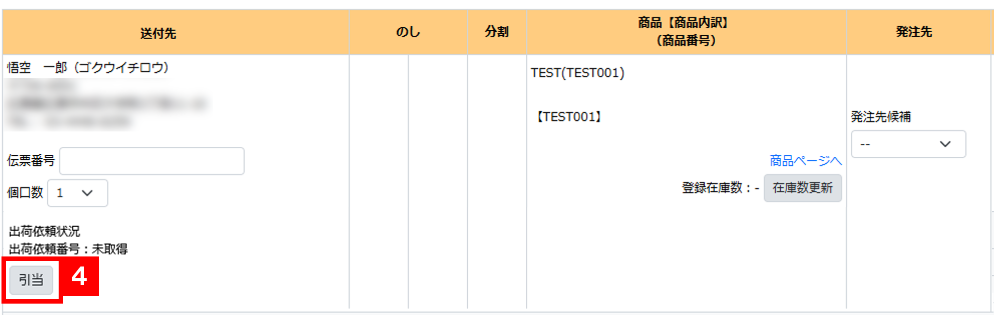Click the 送付先 column header
The image size is (994, 315).
(x=158, y=33)
